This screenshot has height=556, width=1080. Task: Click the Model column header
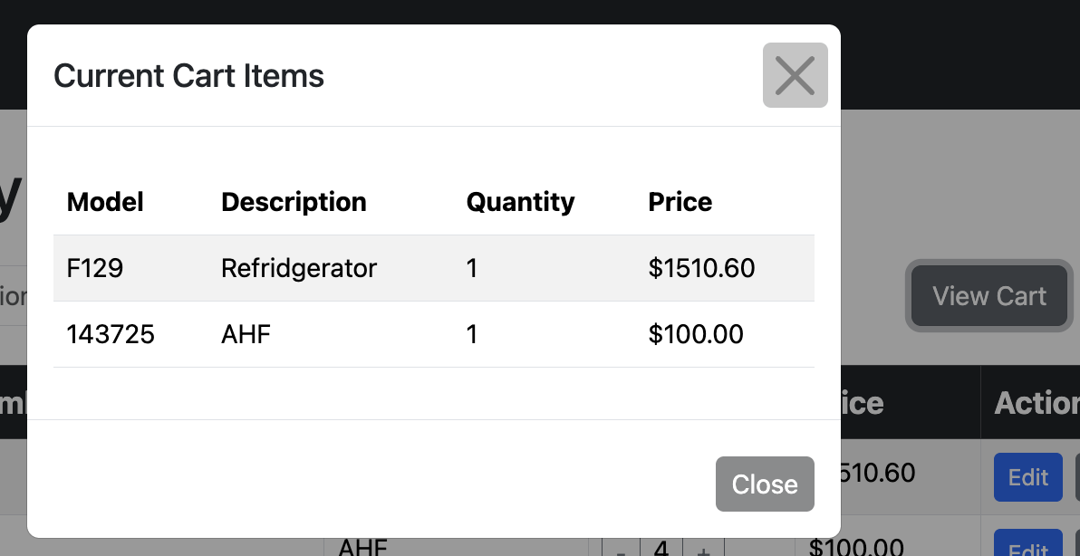click(105, 202)
